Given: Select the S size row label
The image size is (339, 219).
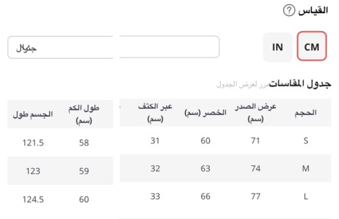Looking at the screenshot, I should 306,141.
